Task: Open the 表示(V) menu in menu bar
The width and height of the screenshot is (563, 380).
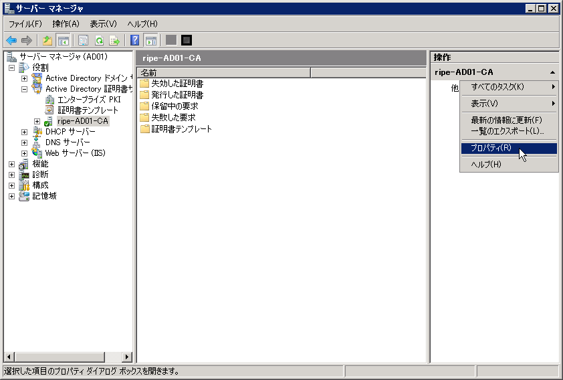Action: click(x=104, y=24)
